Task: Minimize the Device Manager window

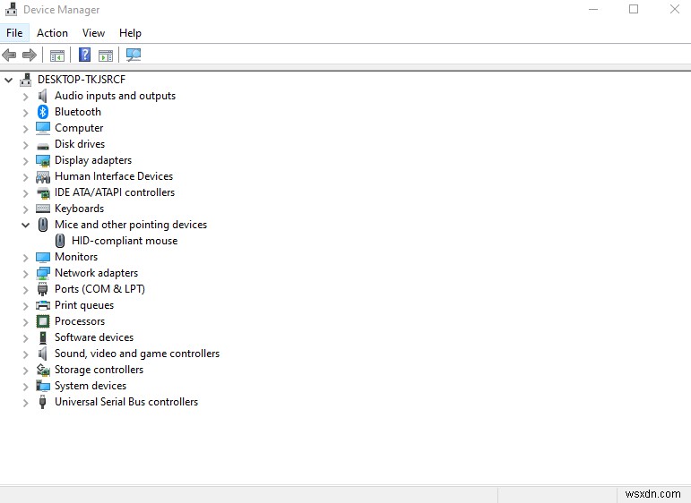Action: (593, 9)
